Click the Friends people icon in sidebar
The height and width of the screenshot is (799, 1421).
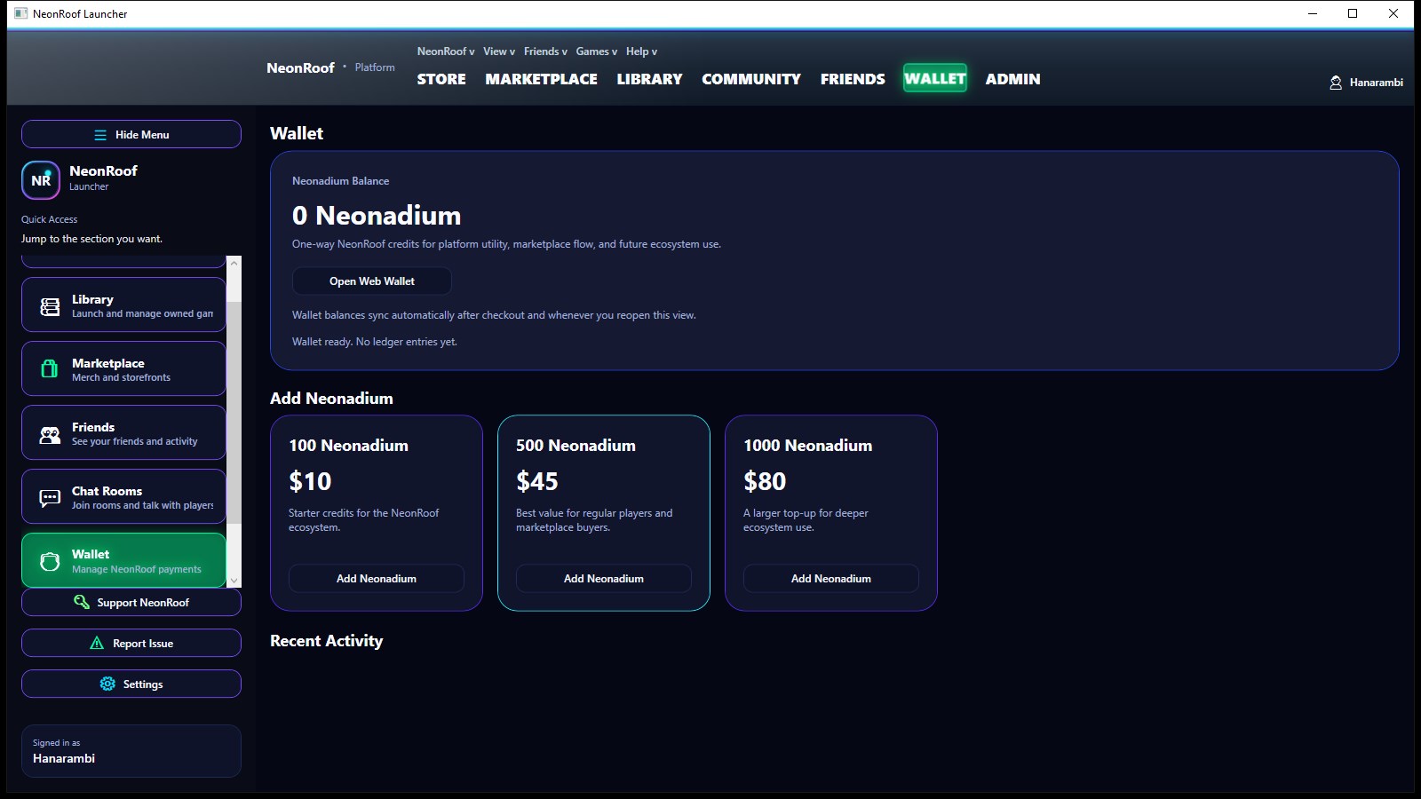(51, 434)
